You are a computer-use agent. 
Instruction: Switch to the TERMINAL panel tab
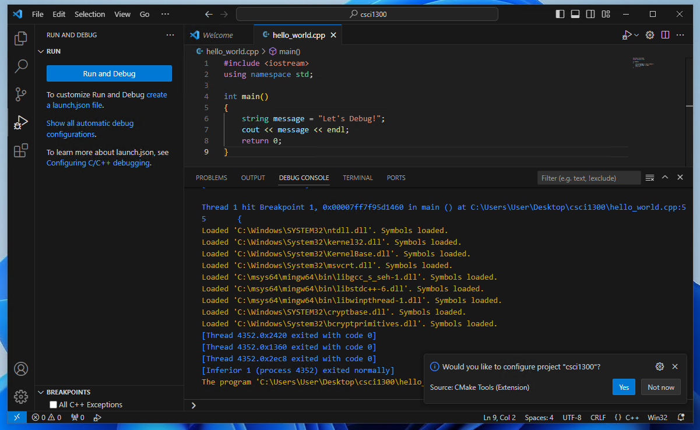(x=358, y=178)
